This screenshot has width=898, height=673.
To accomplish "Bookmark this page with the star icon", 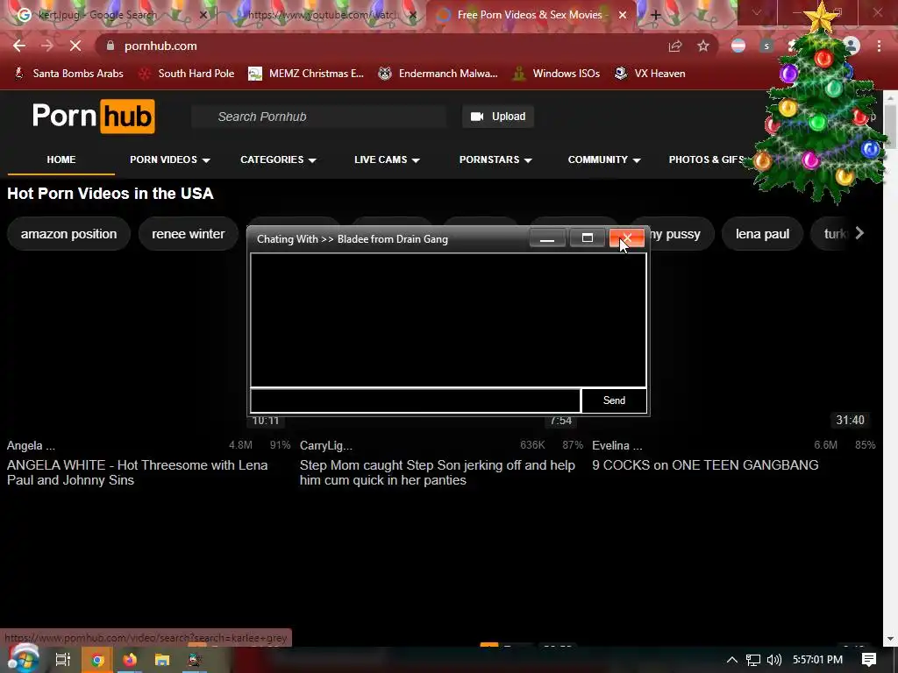I will click(703, 46).
